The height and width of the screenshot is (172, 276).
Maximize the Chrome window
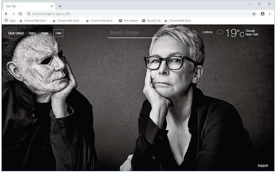(x=259, y=4)
